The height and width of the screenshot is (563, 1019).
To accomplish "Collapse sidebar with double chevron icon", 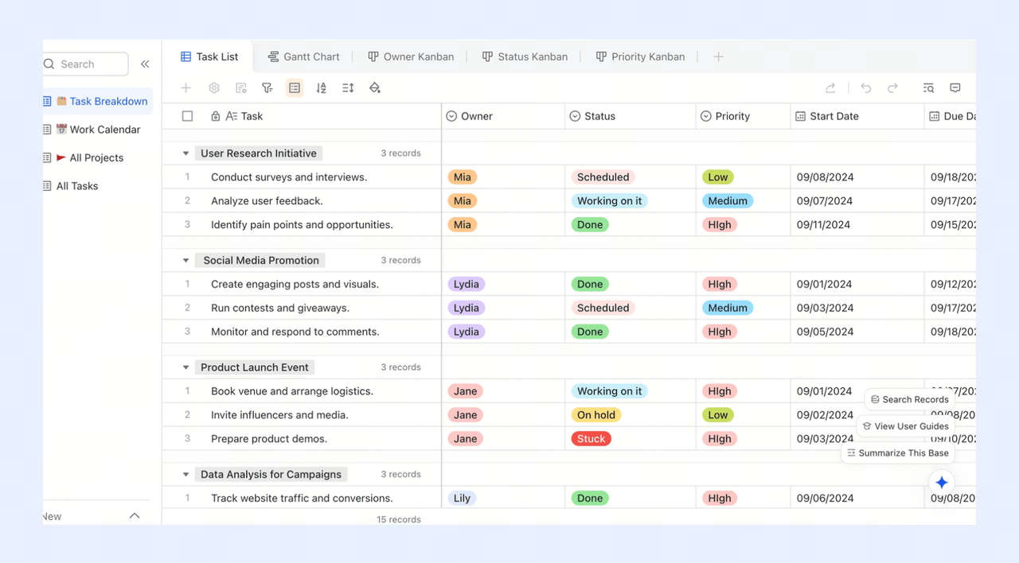I will [145, 64].
